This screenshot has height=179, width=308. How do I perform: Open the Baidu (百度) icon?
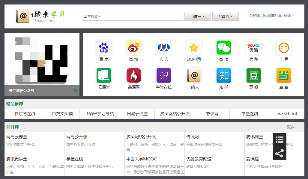(104, 48)
